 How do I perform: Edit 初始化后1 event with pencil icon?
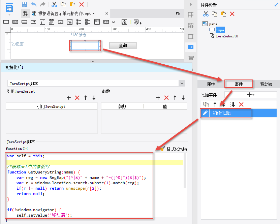(205, 113)
